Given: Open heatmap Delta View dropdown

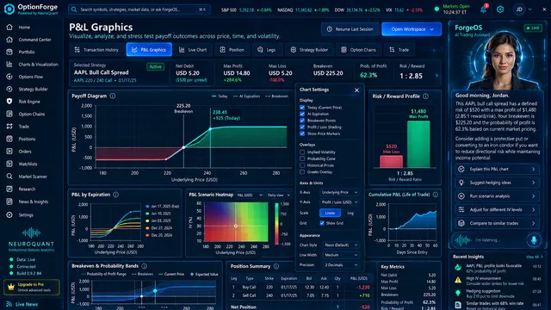Looking at the screenshot, I should 279,195.
